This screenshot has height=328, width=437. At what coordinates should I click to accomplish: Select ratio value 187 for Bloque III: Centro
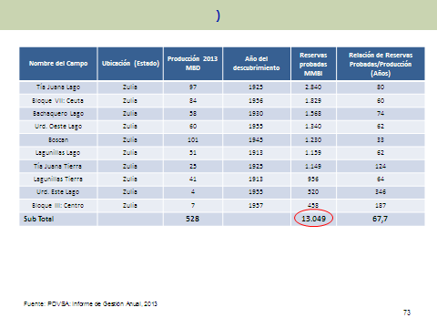381,206
